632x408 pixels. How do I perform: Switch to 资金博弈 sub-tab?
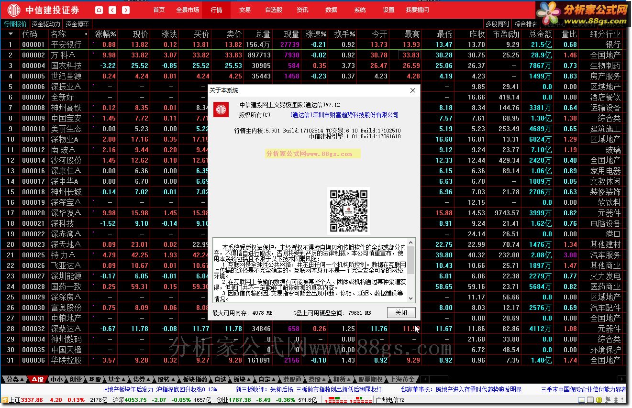tap(78, 24)
